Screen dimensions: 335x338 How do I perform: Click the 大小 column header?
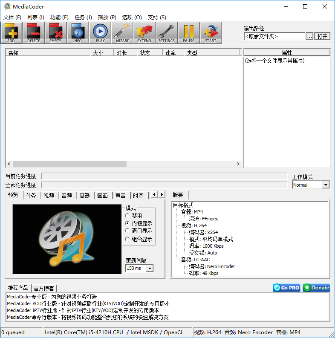pyautogui.click(x=102, y=53)
